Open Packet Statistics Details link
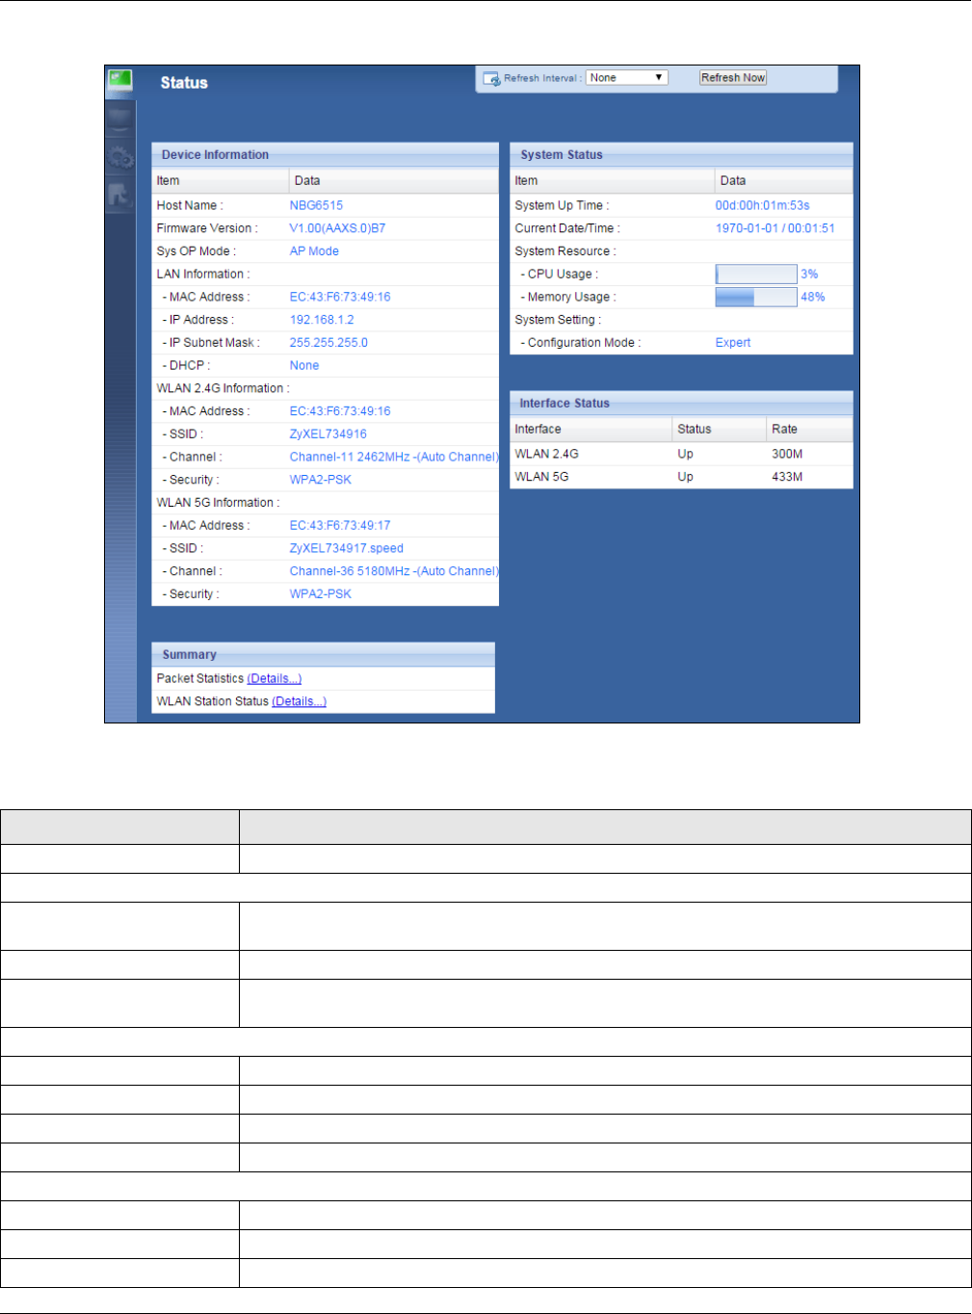972x1314 pixels. click(x=275, y=679)
